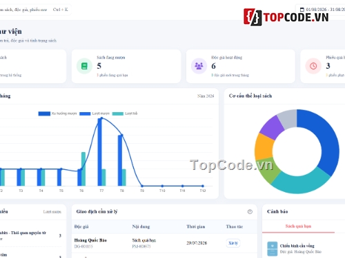Click the 29/07/2026 date cell
This screenshot has height=258, width=345.
[197, 243]
